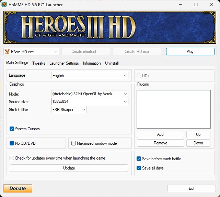The image size is (220, 197).
Task: Open the Stretch filter FSR Sharper dropdown
Action: [x=69, y=110]
